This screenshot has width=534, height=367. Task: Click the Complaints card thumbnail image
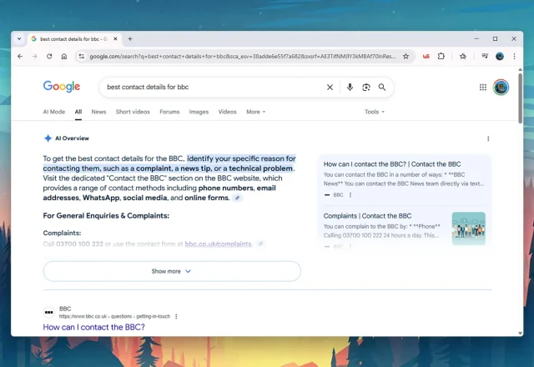[x=469, y=229]
